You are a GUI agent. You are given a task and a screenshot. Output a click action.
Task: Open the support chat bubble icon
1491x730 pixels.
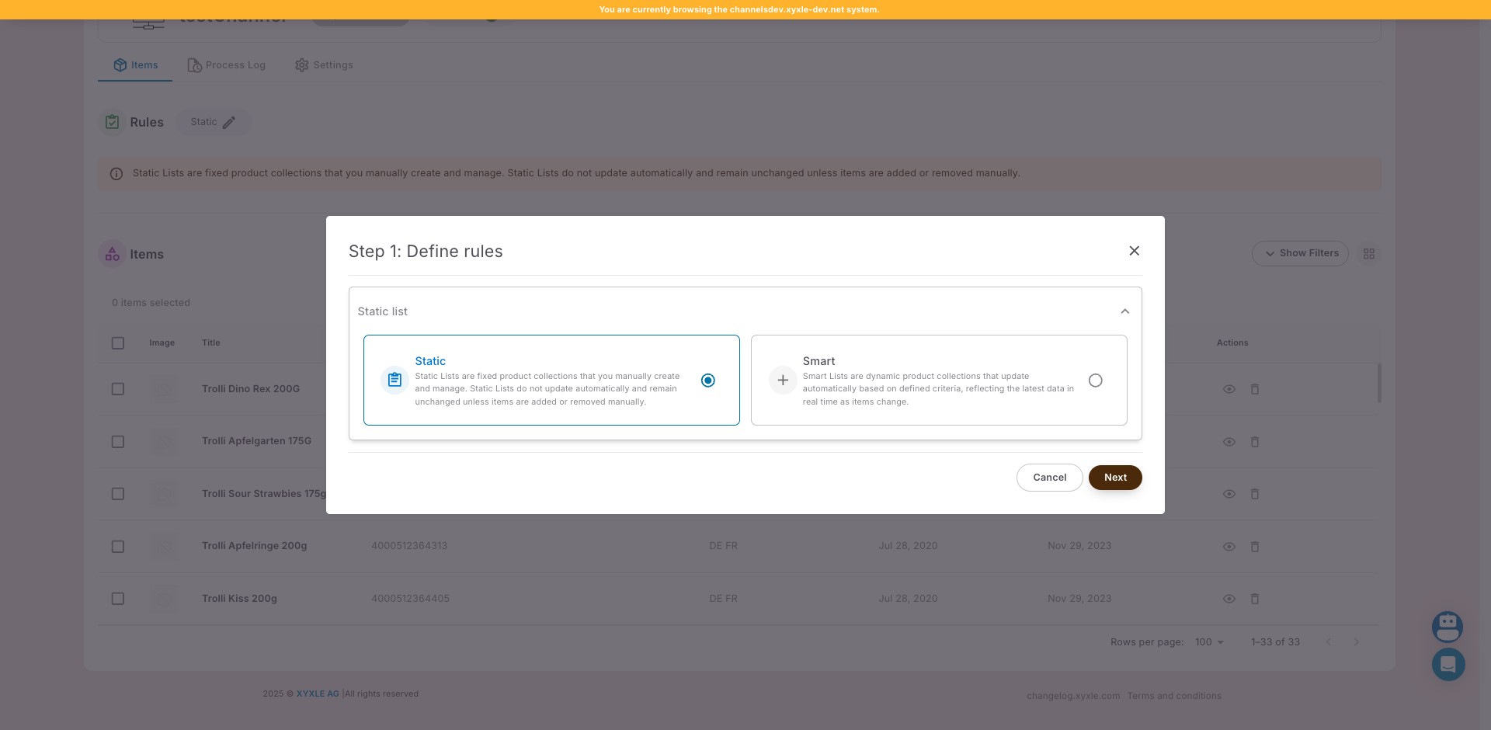point(1448,665)
